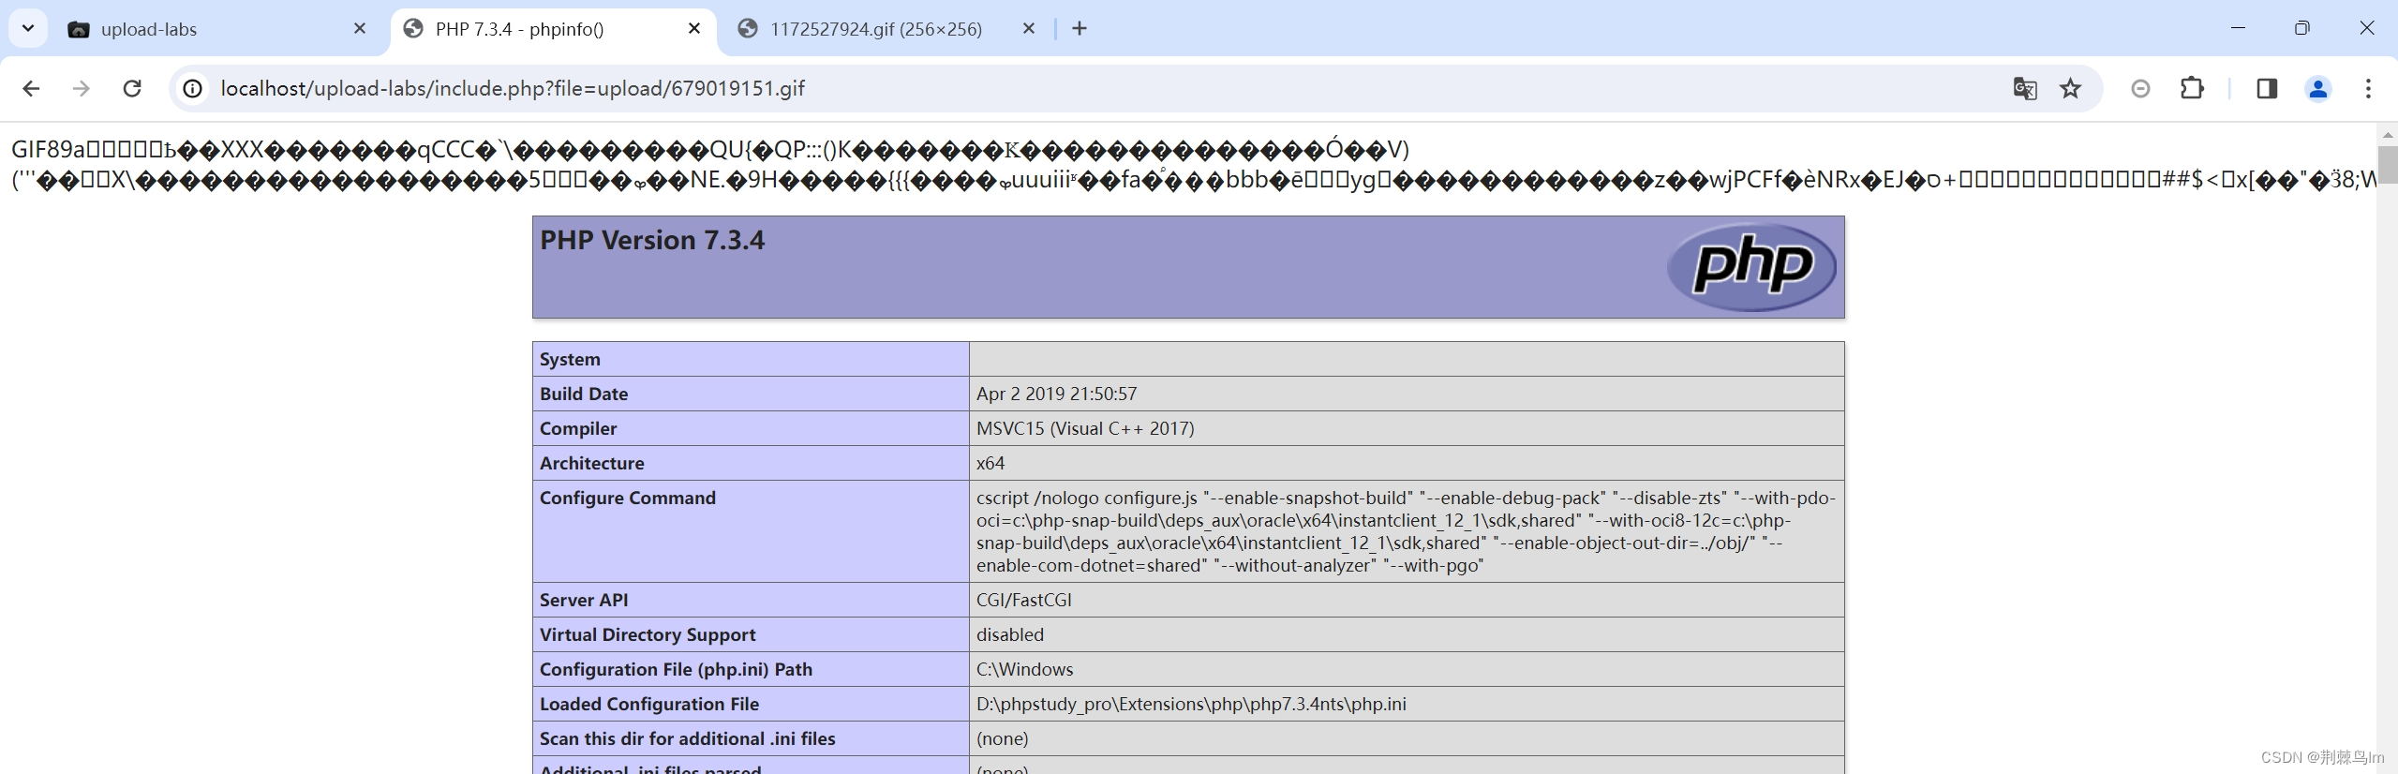
Task: Close the 1172527924.gif tab
Action: (1029, 29)
